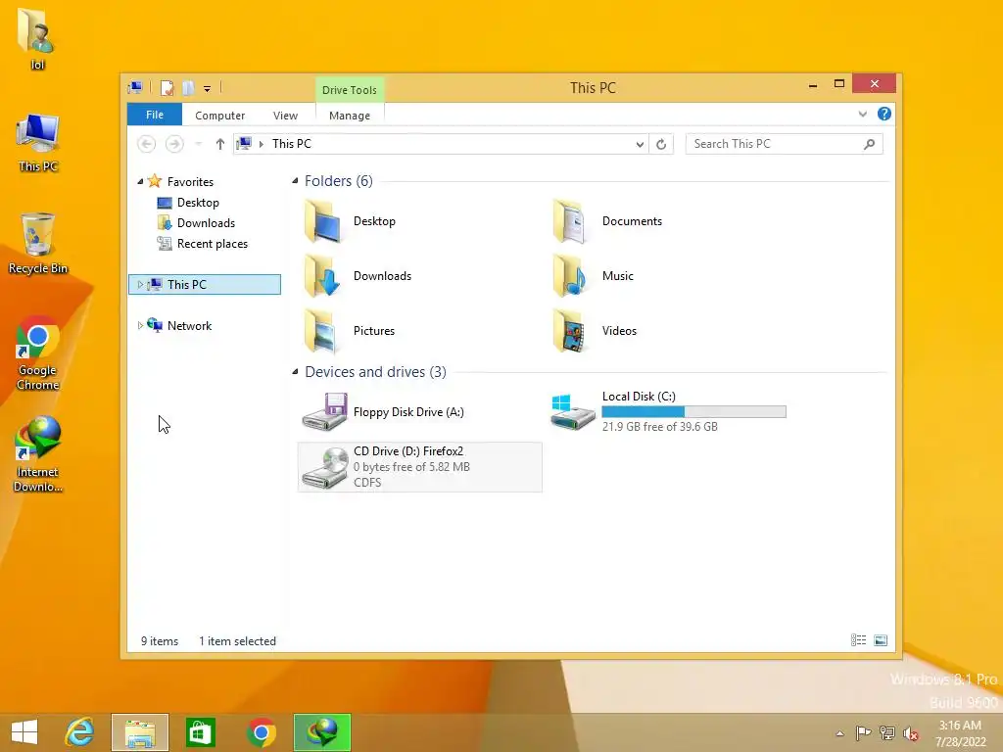Image resolution: width=1003 pixels, height=752 pixels.
Task: Open Internet Explorer from taskbar
Action: [80, 732]
